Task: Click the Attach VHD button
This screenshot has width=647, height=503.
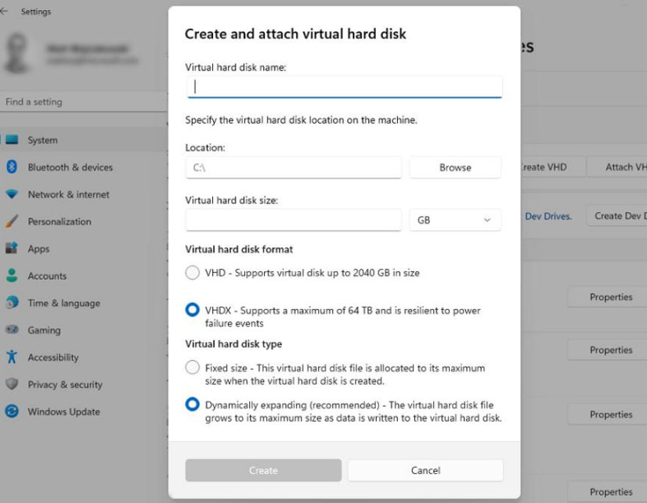Action: tap(617, 167)
